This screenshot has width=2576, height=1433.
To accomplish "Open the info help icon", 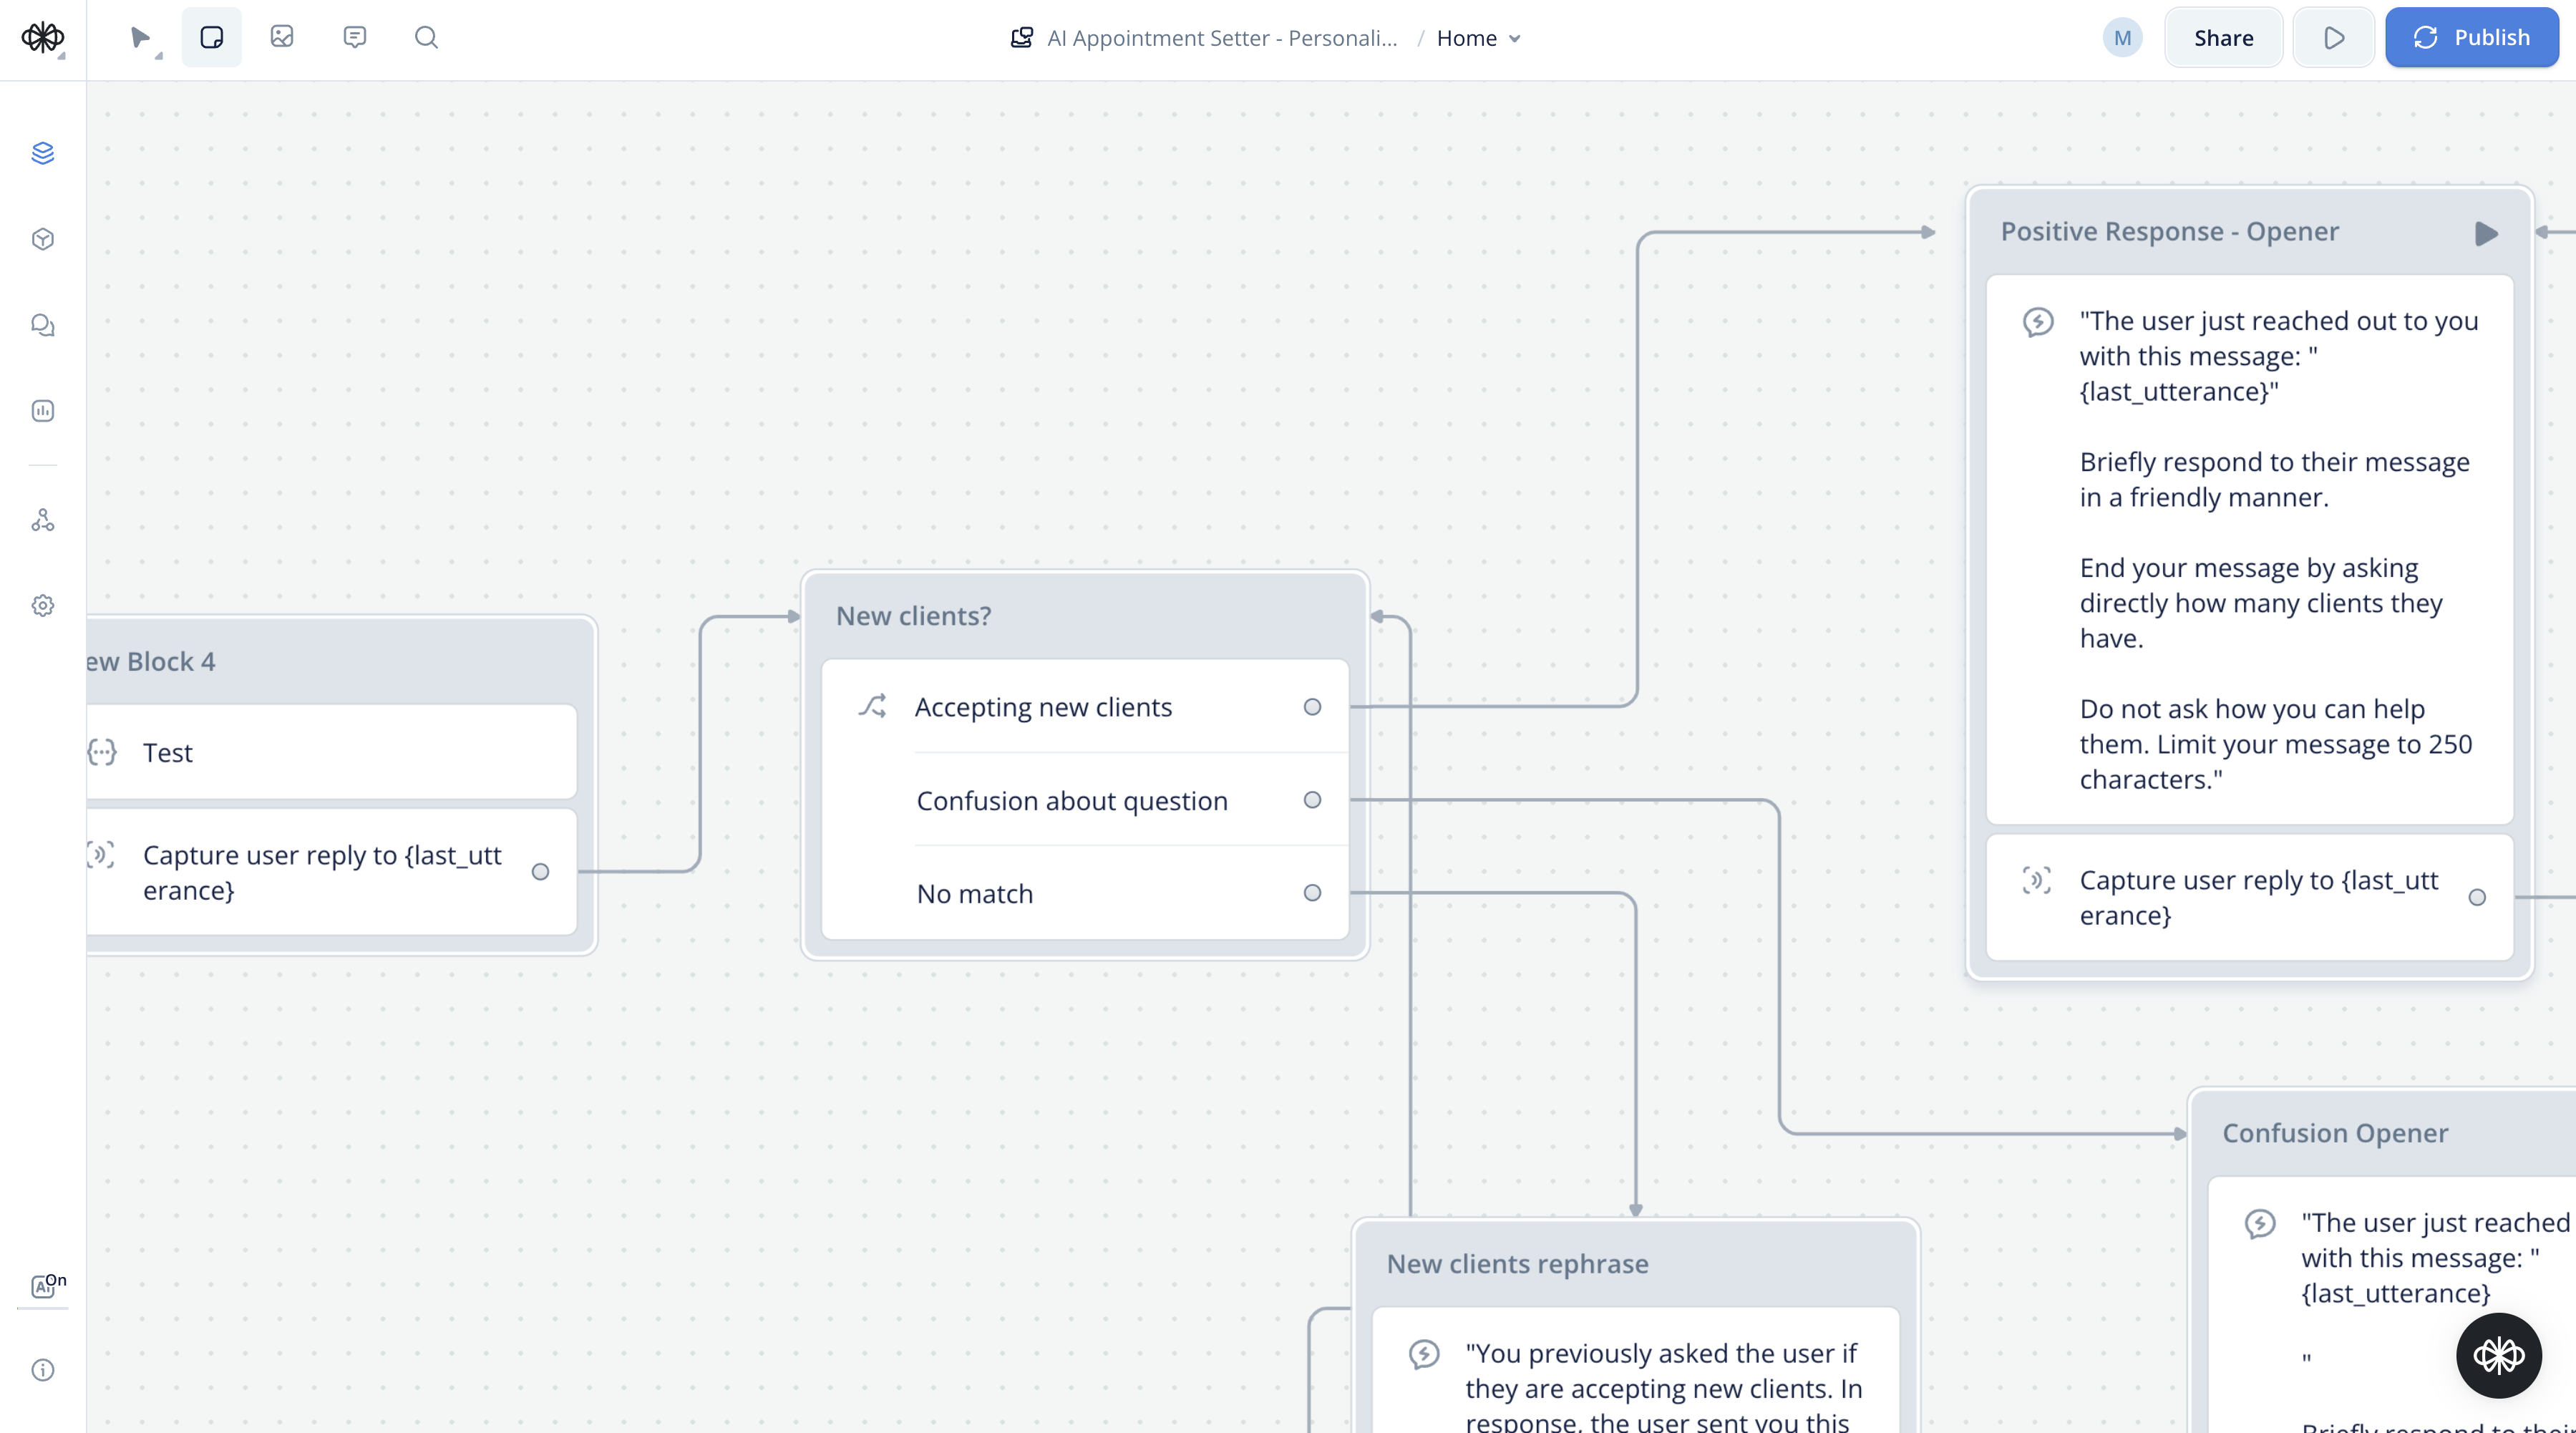I will [43, 1370].
